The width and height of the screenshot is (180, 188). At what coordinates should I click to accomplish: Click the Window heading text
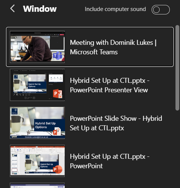(40, 9)
